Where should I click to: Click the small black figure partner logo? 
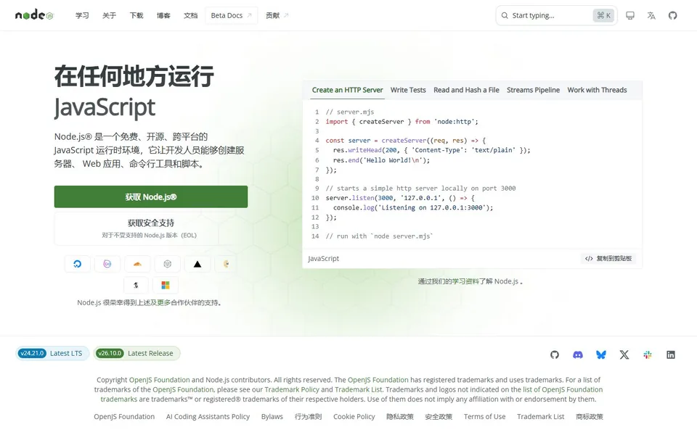(136, 285)
